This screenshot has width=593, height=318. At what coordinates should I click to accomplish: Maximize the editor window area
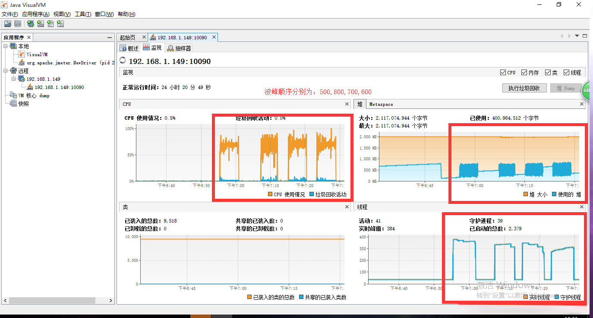coord(585,36)
